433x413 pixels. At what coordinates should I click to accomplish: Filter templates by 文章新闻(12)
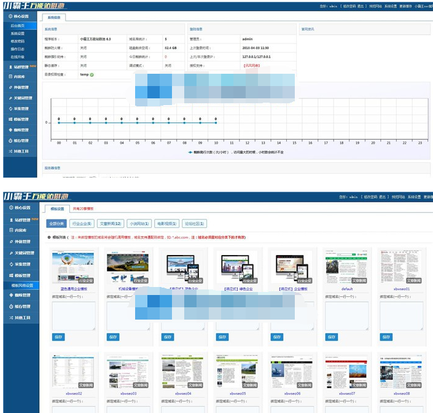pos(111,224)
